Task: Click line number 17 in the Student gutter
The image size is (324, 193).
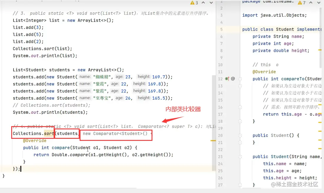Action: pos(220,114)
